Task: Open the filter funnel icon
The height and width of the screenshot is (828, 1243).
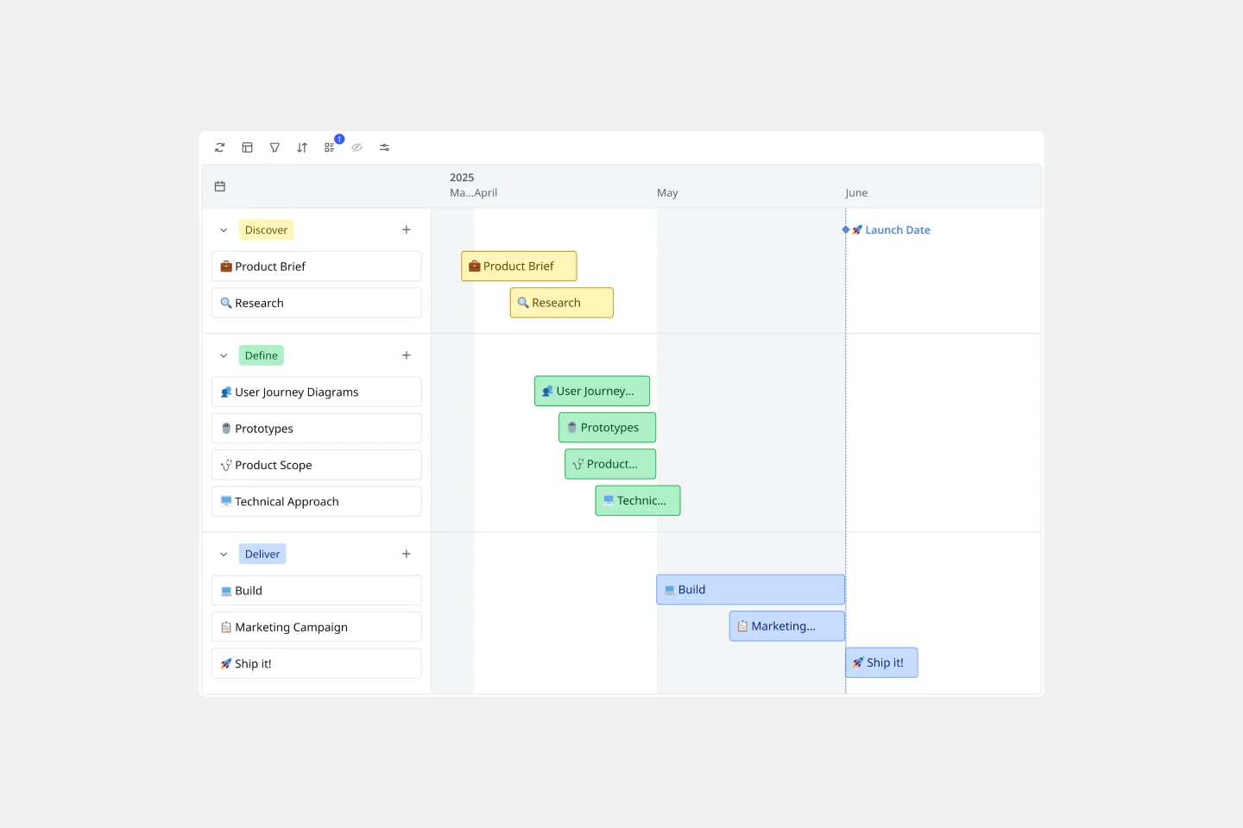Action: (274, 147)
